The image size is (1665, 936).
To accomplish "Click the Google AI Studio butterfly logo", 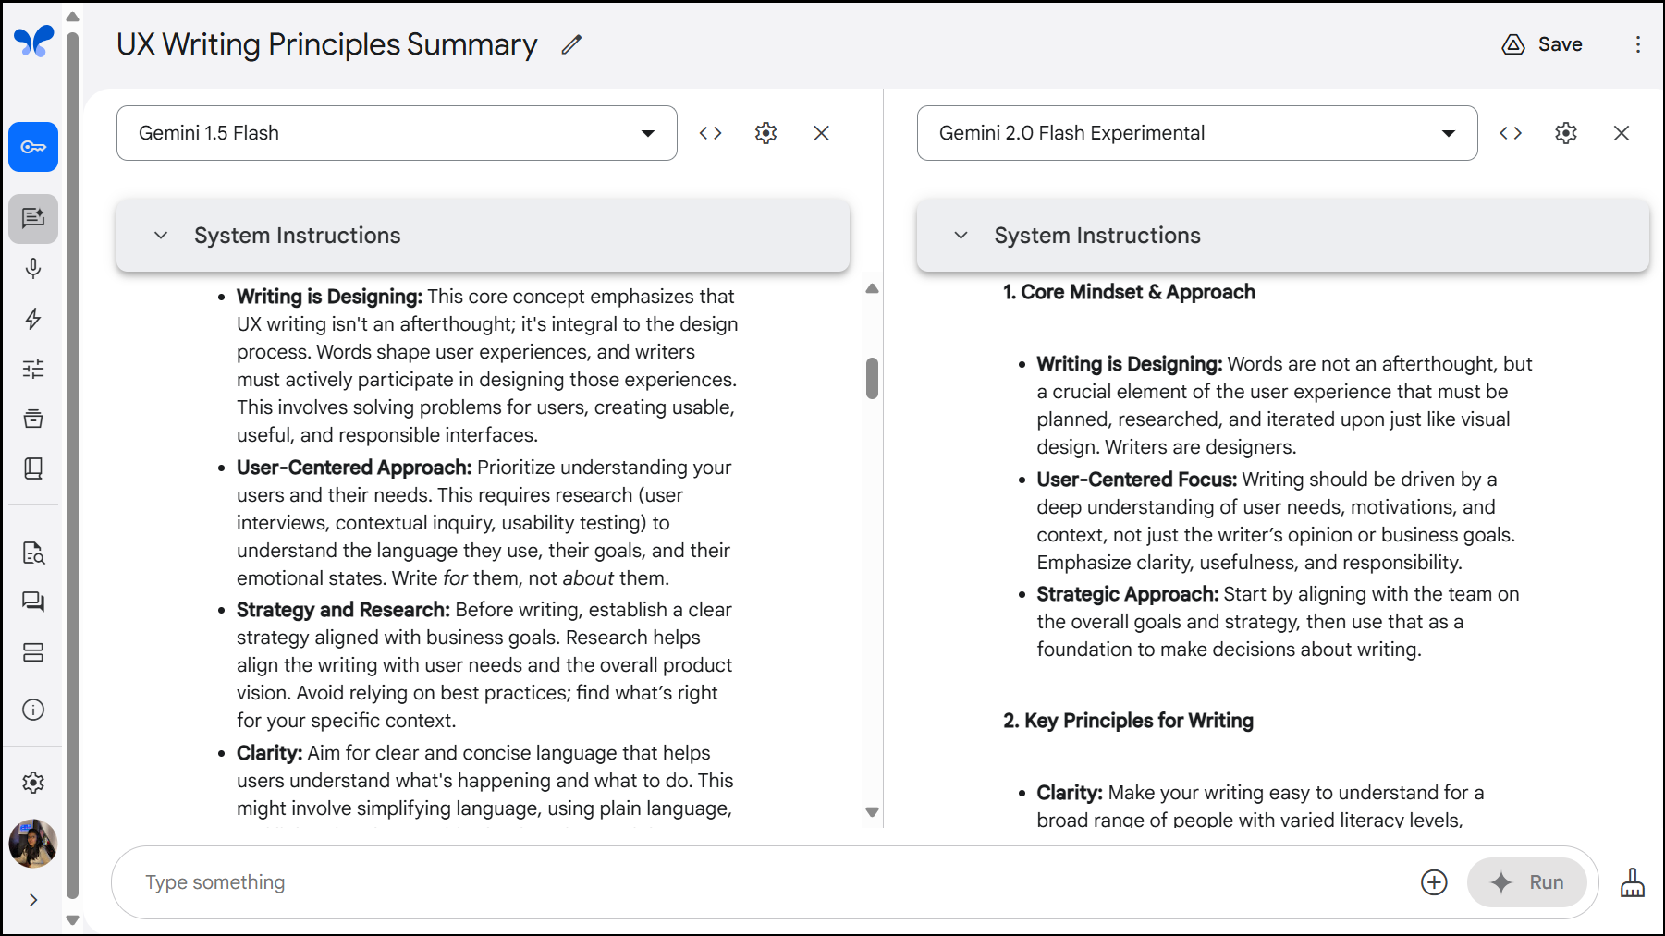I will pos(33,42).
